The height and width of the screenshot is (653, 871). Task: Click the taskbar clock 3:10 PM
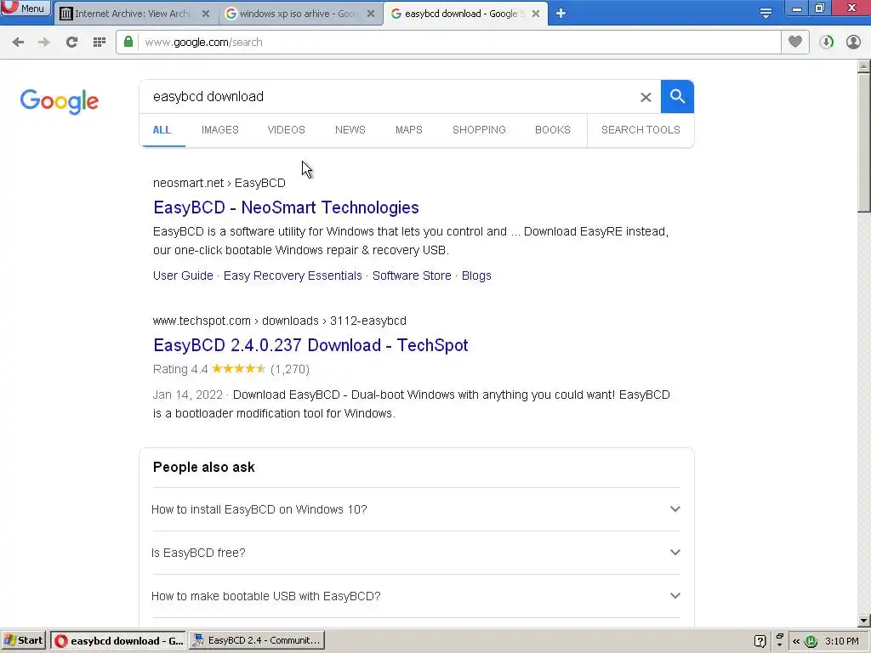(841, 641)
